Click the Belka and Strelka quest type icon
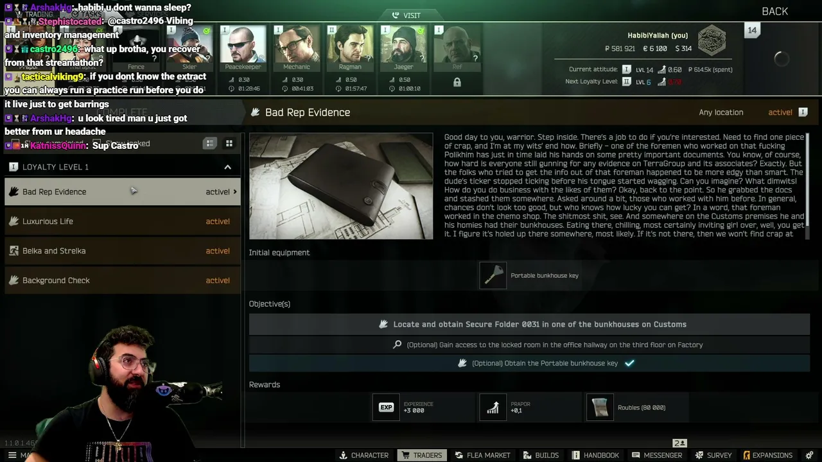This screenshot has height=462, width=822. click(13, 251)
